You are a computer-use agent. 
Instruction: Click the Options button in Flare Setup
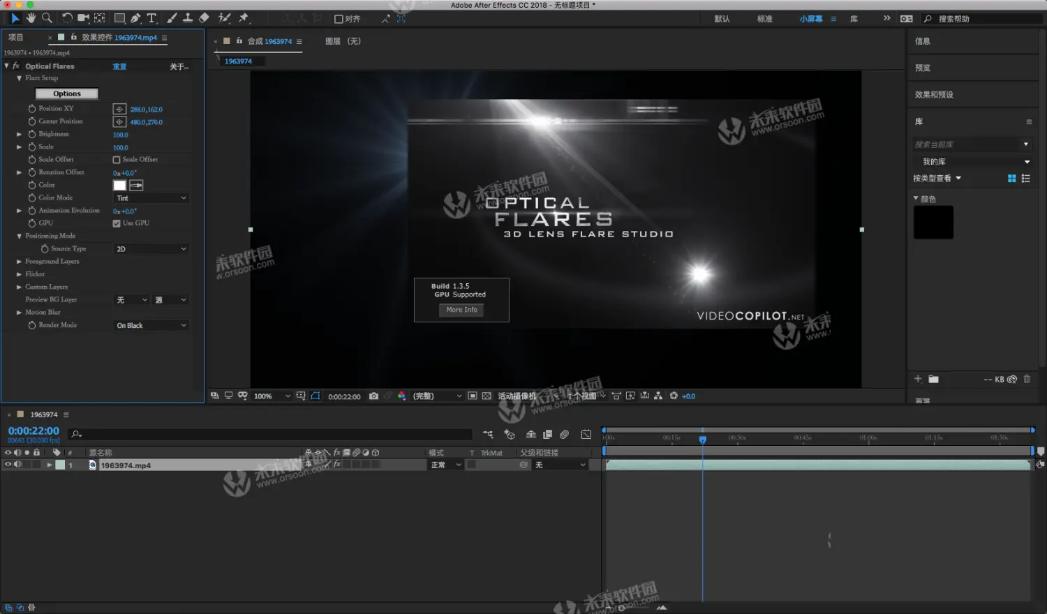coord(67,93)
